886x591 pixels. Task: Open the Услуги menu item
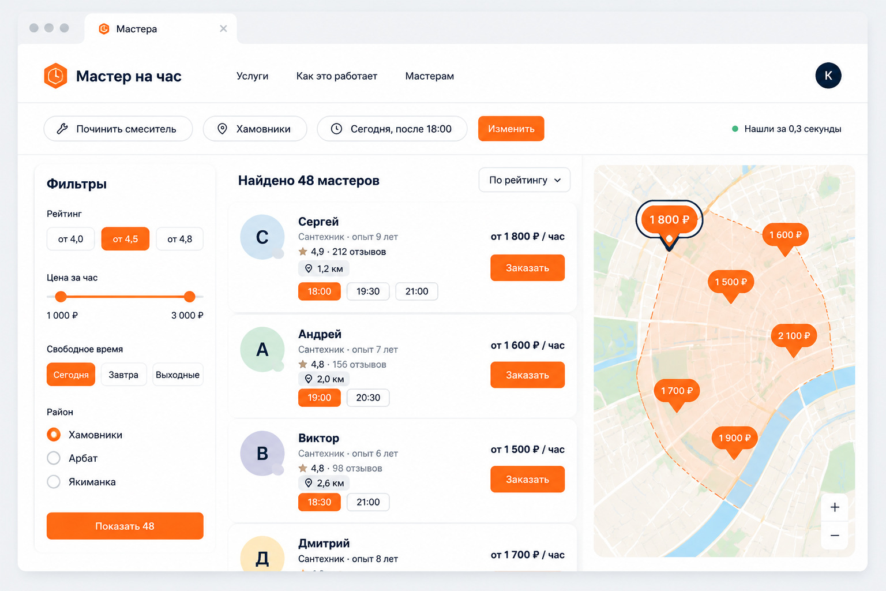(253, 76)
